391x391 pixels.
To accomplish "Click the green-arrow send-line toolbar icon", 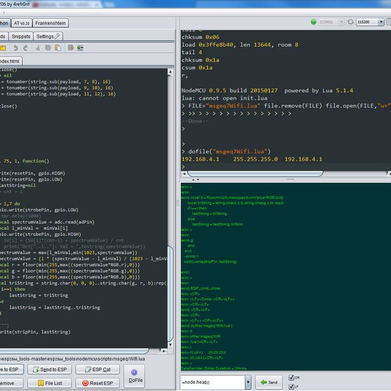I will [80, 48].
